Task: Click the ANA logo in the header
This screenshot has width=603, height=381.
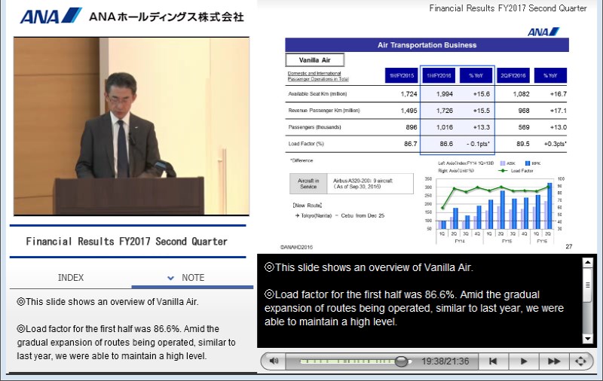Action: point(51,16)
